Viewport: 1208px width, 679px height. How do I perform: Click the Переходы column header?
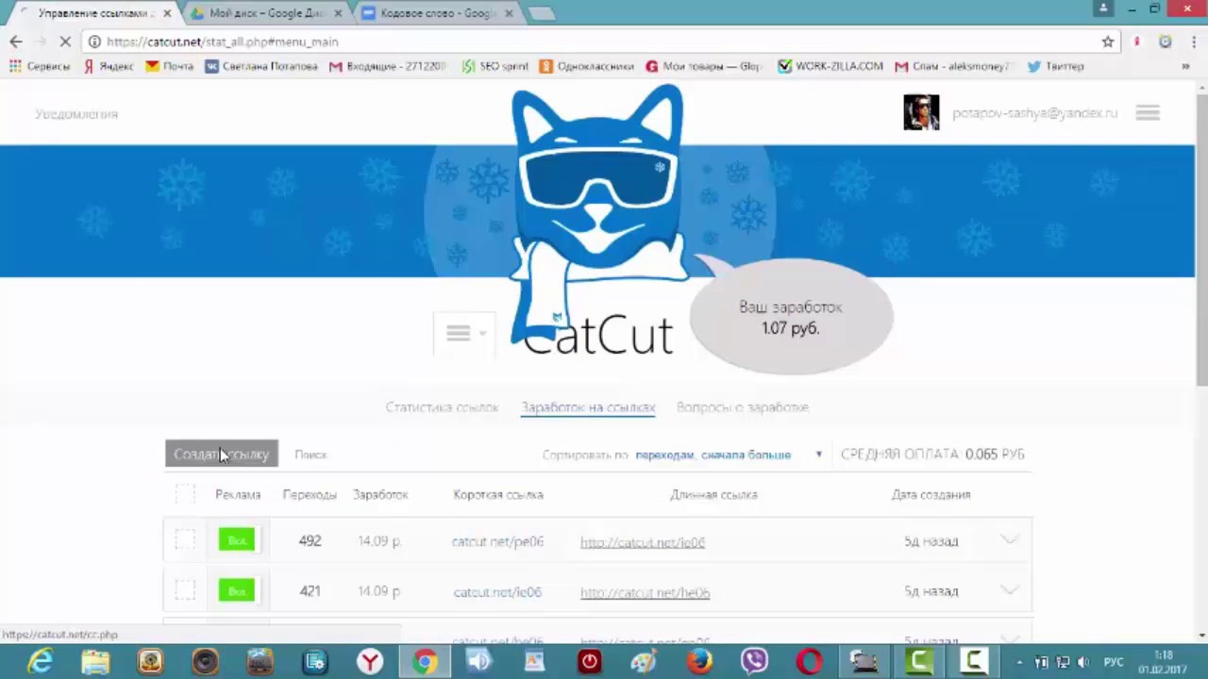[310, 494]
